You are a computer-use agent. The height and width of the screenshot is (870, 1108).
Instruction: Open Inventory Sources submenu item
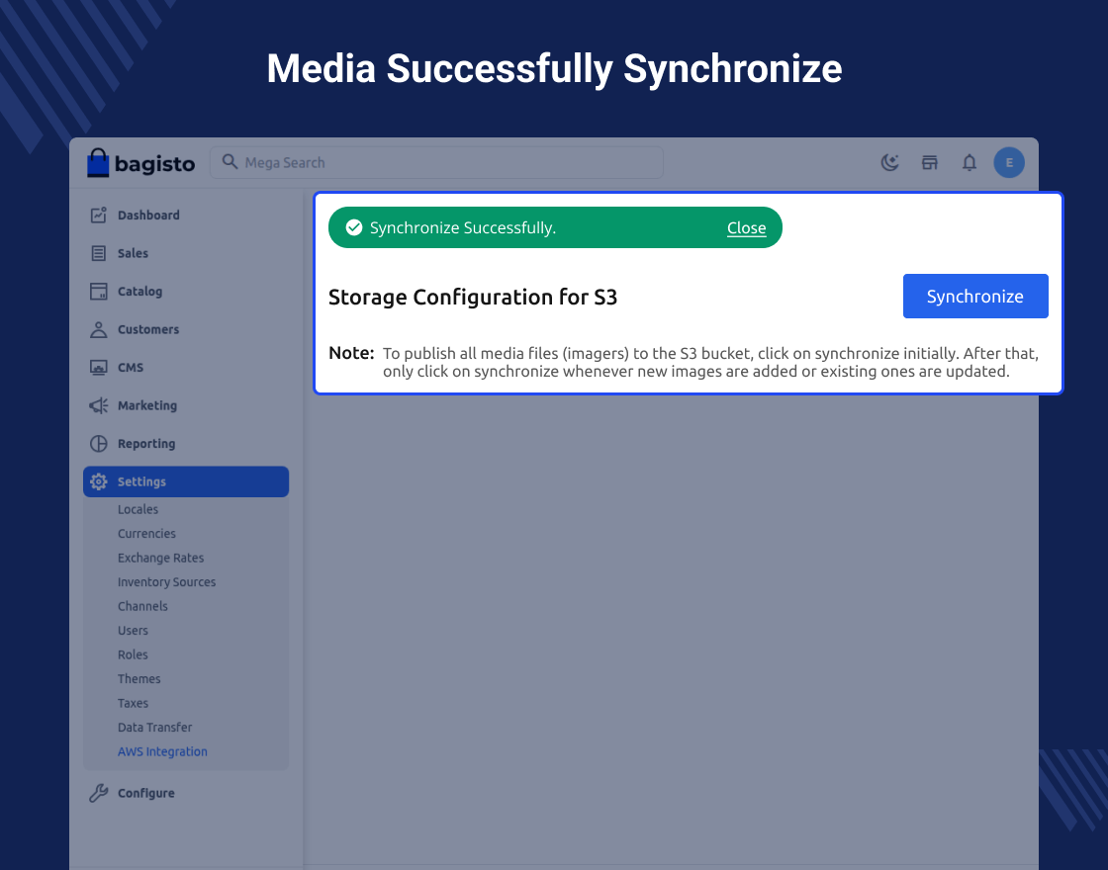(166, 582)
